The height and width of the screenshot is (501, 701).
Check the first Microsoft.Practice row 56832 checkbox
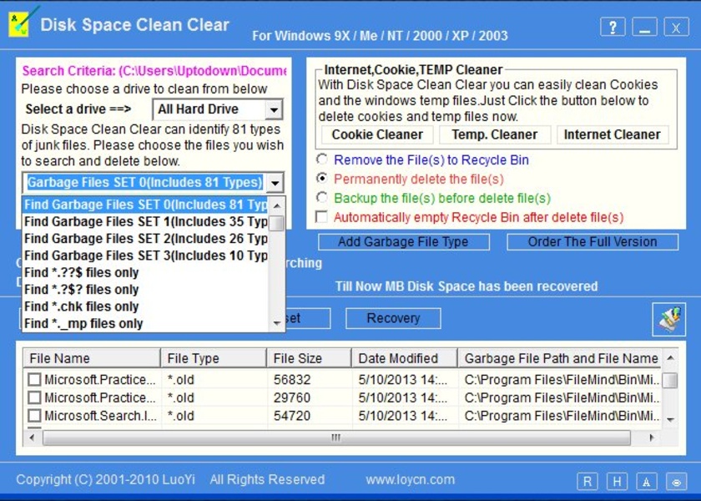34,379
